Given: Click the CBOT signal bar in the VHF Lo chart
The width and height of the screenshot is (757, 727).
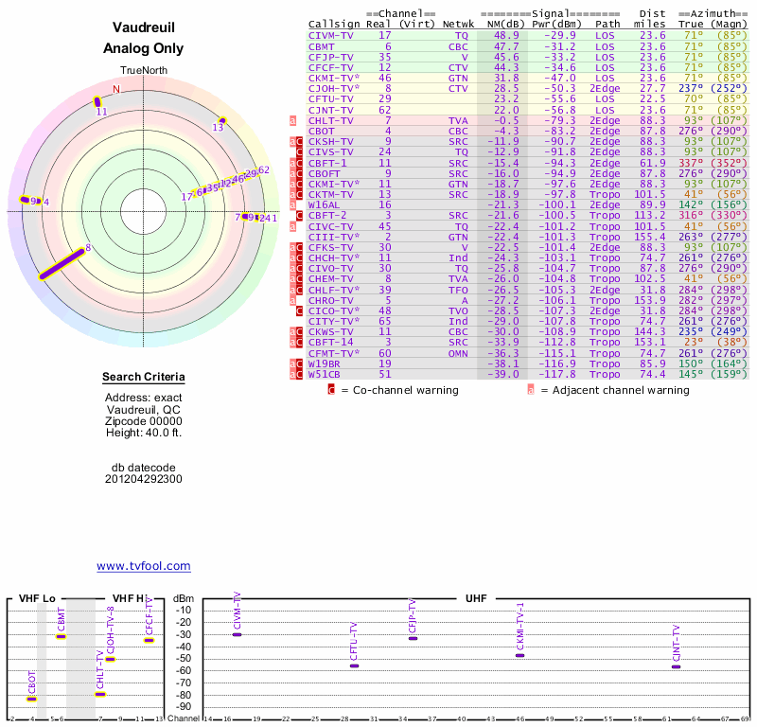Looking at the screenshot, I should click(31, 700).
